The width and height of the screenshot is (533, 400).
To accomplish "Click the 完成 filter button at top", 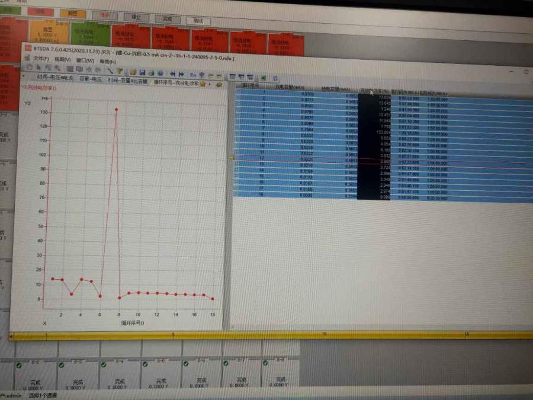I will pos(166,19).
